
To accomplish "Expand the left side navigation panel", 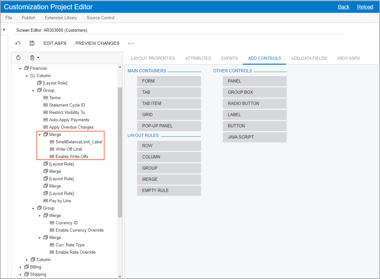I will [x=4, y=29].
